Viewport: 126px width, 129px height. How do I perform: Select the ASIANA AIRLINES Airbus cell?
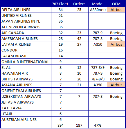(x=116, y=85)
